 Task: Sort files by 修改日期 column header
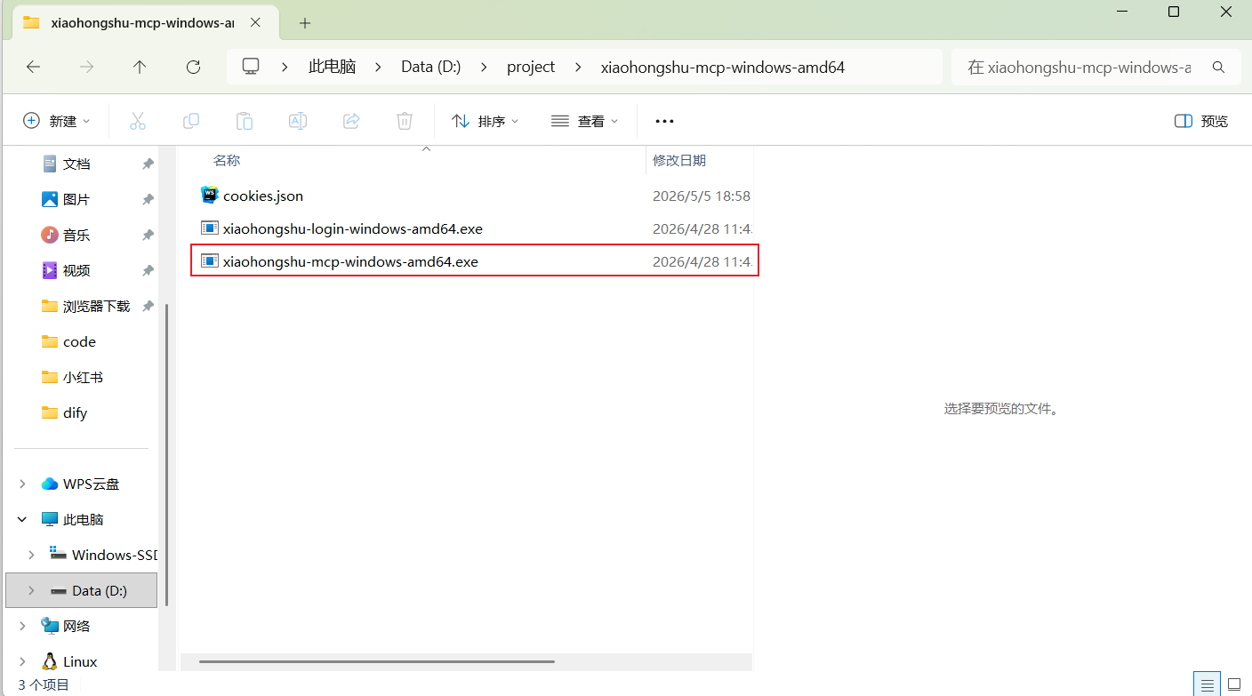point(679,160)
